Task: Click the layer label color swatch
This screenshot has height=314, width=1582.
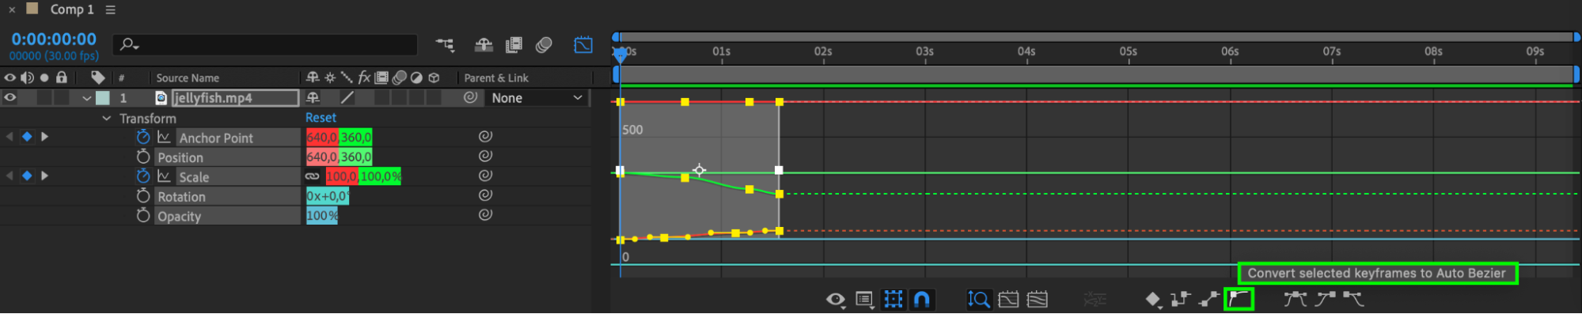Action: tap(103, 98)
